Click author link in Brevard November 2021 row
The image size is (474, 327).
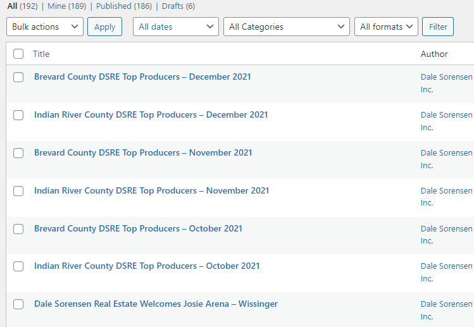tap(446, 159)
